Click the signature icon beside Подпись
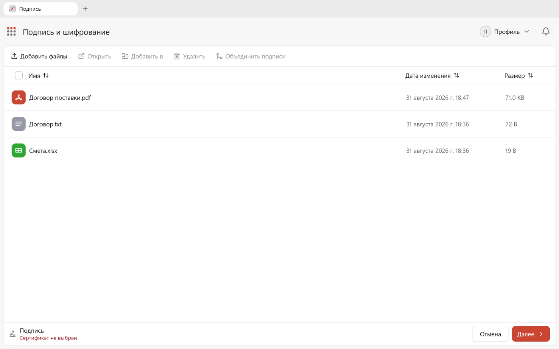559x349 pixels. point(12,334)
